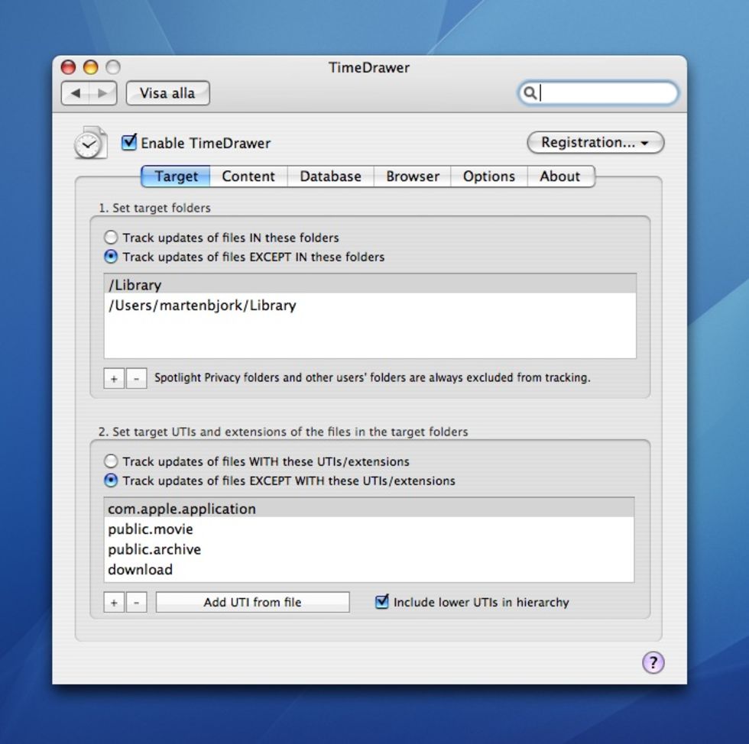Switch to the Content tab
749x744 pixels.
[248, 176]
